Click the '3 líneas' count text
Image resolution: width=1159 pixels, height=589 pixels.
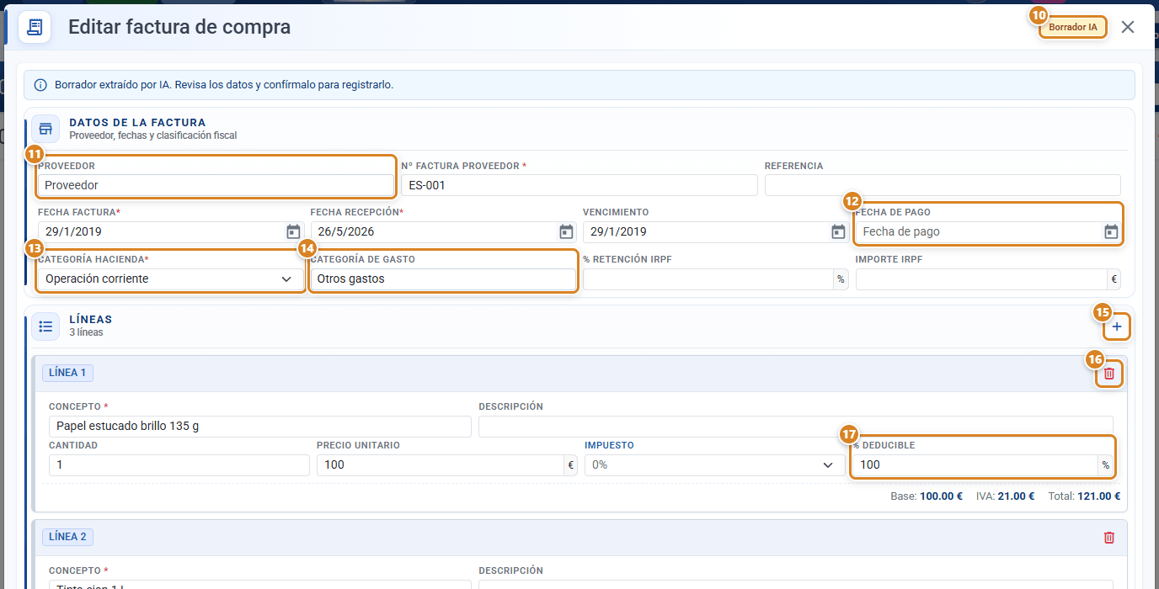(86, 332)
